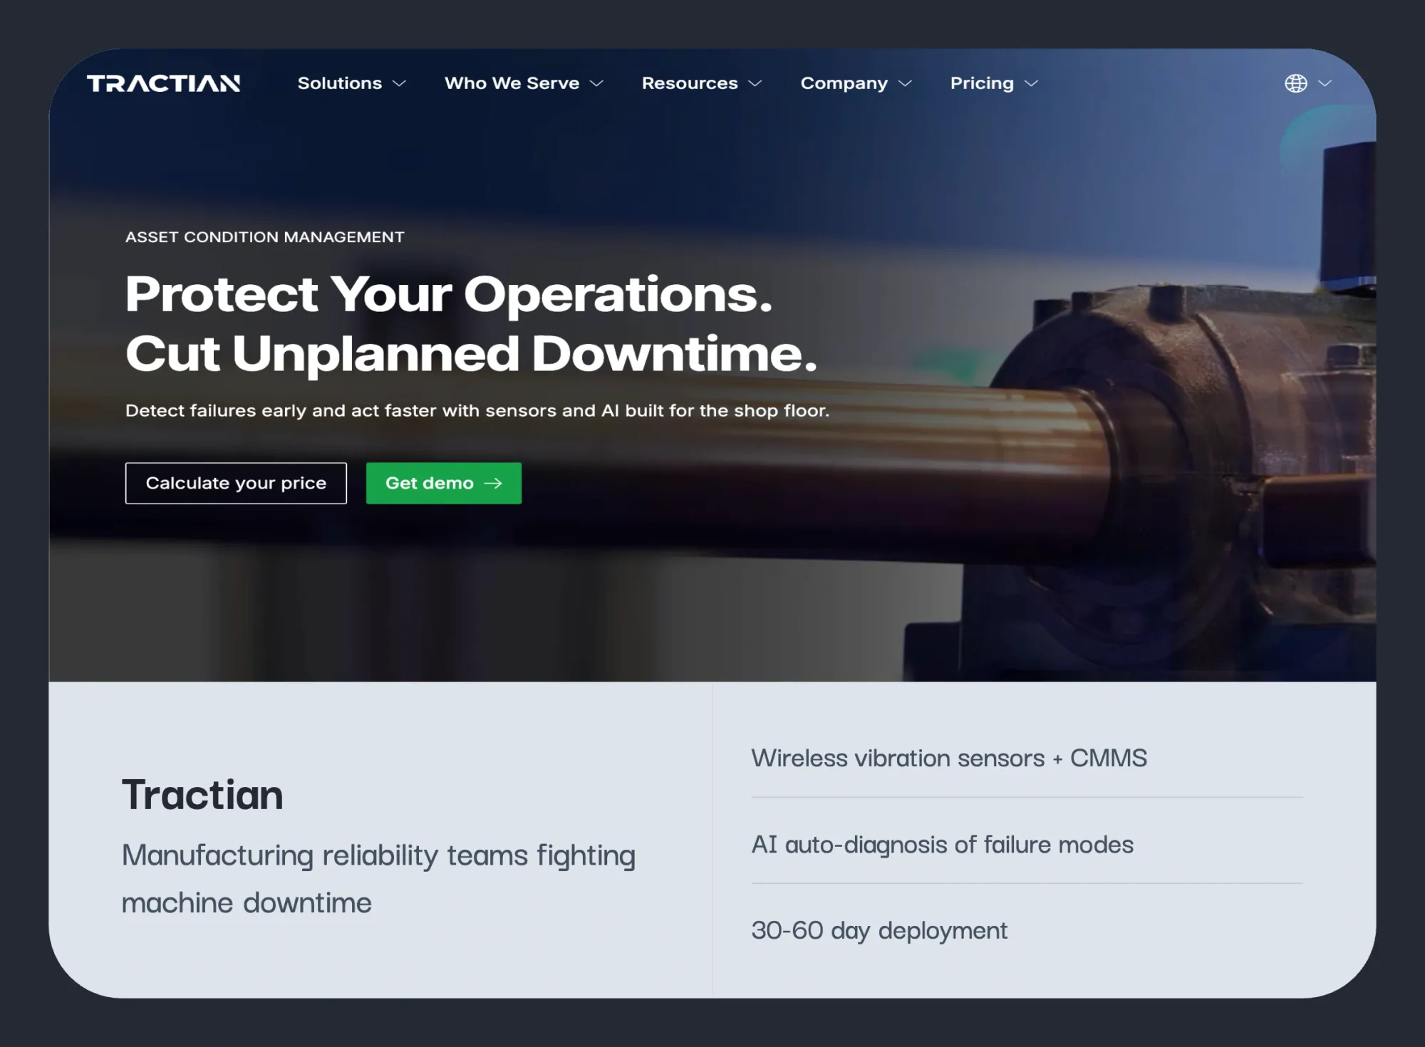This screenshot has width=1425, height=1047.
Task: Click the arrow icon in Get demo
Action: click(493, 483)
